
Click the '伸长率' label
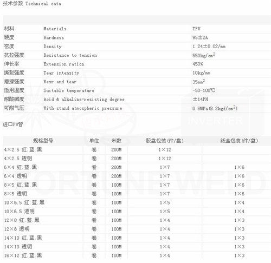coord(11,64)
